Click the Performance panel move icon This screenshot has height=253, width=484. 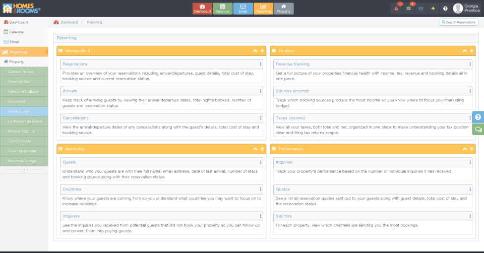click(x=472, y=149)
